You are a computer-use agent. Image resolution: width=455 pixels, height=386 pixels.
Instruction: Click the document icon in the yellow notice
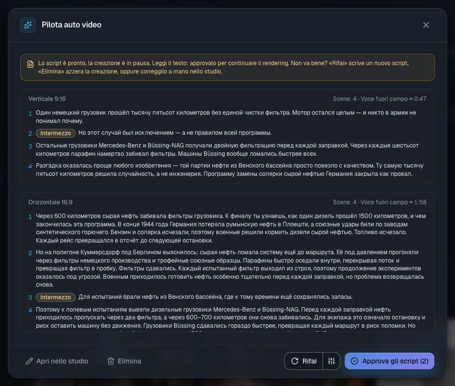30,64
